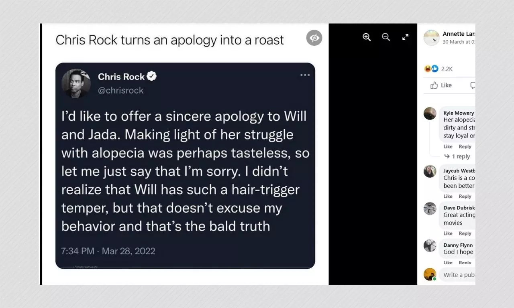Click the blue thumbs-up reaction icon
Screen dimensions: 514x308
[434, 68]
